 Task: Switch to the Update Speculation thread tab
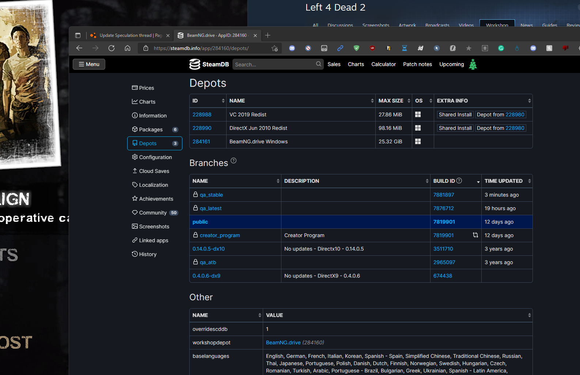click(x=130, y=35)
